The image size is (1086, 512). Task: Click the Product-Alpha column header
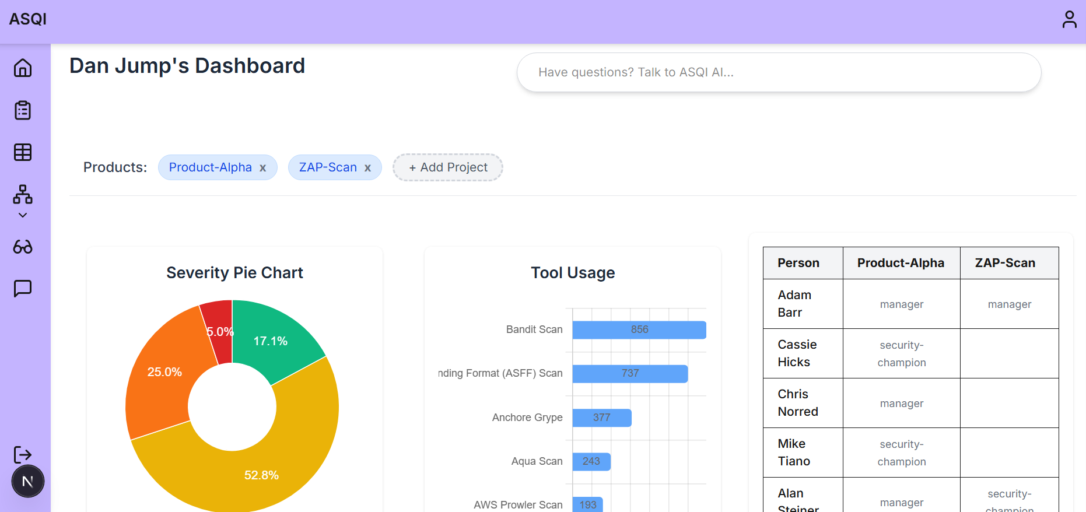[x=901, y=263]
